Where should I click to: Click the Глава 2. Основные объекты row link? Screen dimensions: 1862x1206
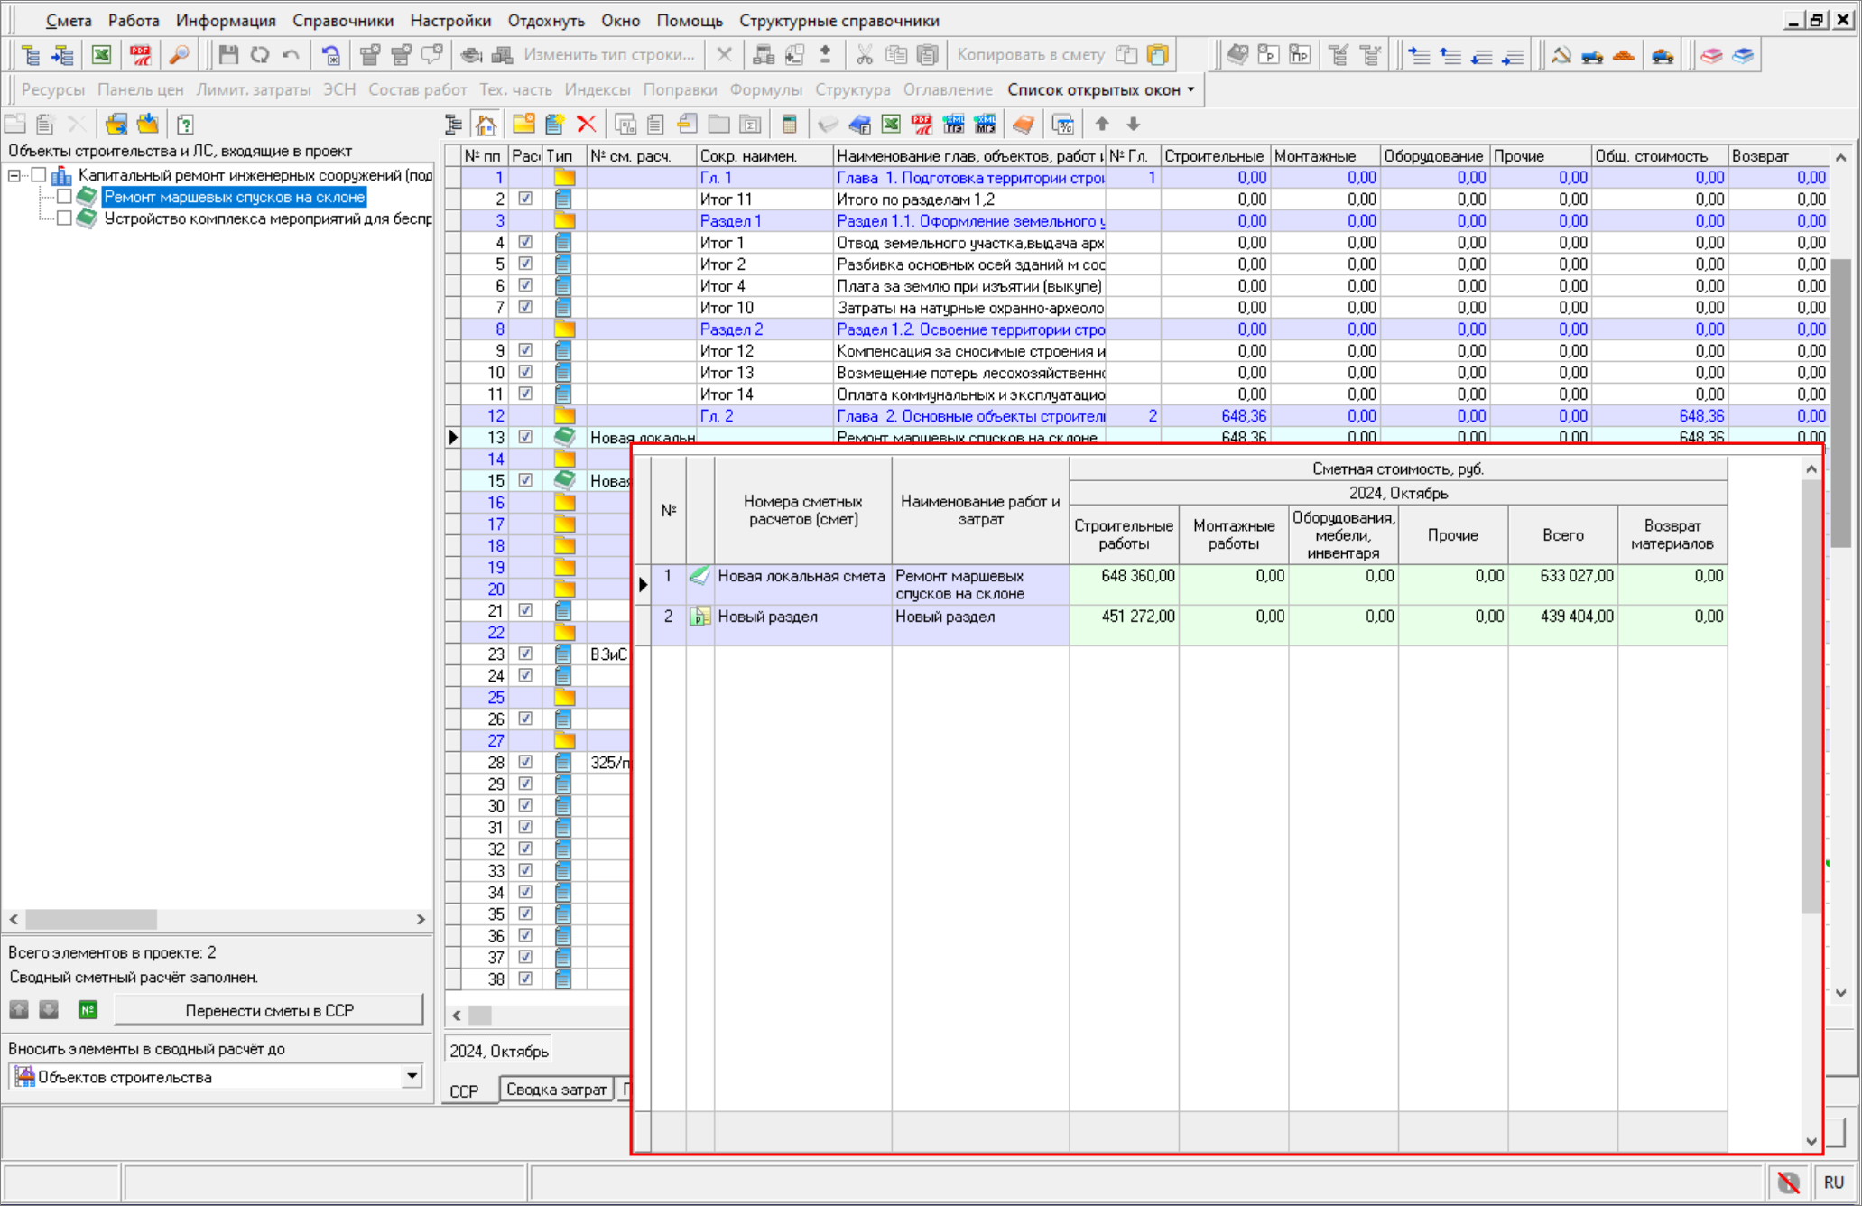(x=969, y=416)
